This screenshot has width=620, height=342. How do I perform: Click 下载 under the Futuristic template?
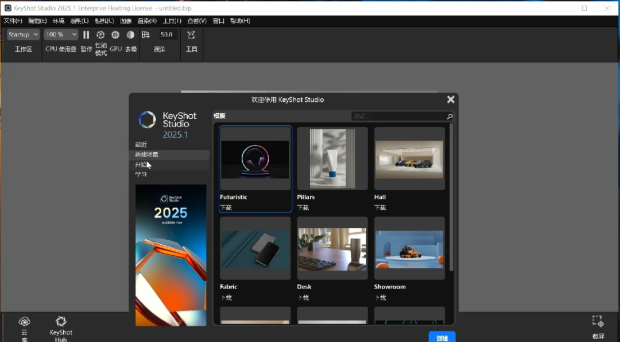tap(226, 207)
